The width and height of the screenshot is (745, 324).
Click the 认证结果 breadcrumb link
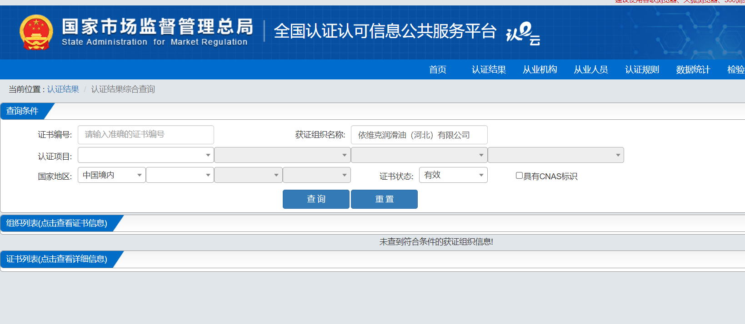point(63,89)
